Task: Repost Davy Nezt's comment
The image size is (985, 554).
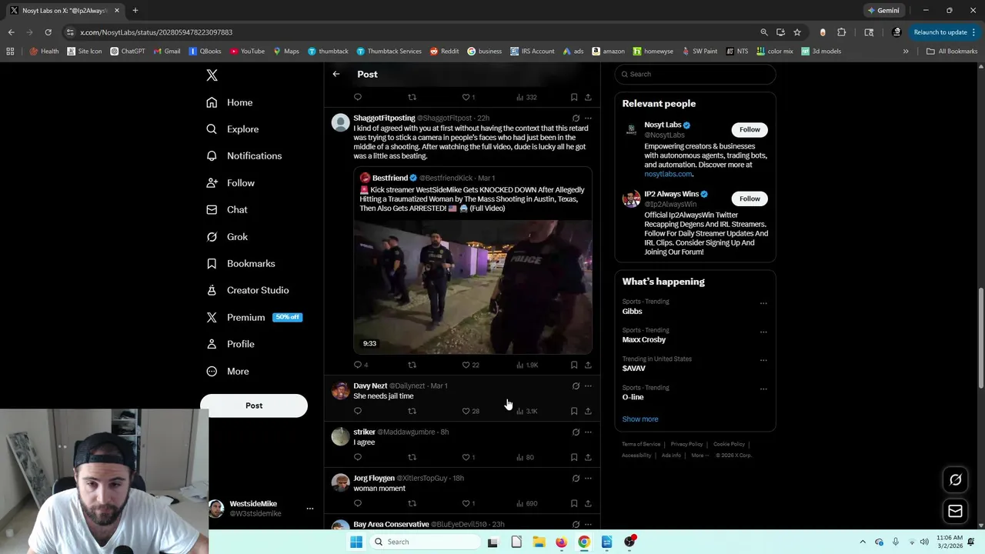Action: coord(412,411)
